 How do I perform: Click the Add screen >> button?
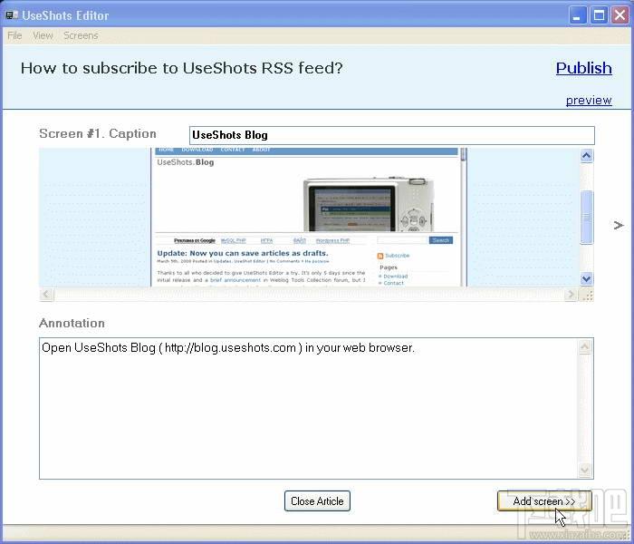544,501
